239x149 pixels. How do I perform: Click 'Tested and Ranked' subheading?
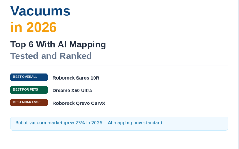click(51, 56)
